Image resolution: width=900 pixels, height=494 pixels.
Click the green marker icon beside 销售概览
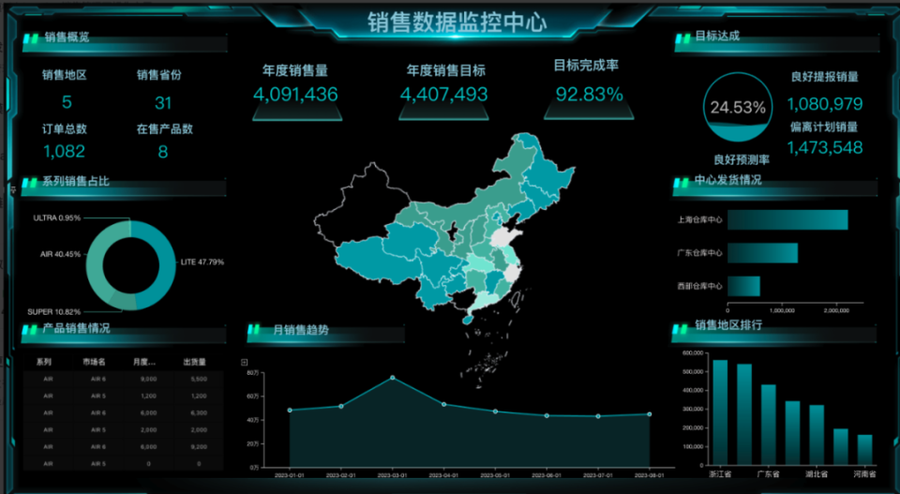click(35, 38)
